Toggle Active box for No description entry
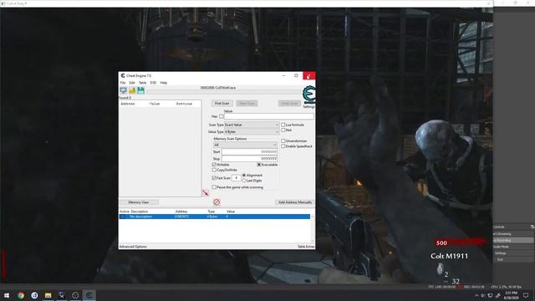 (123, 217)
